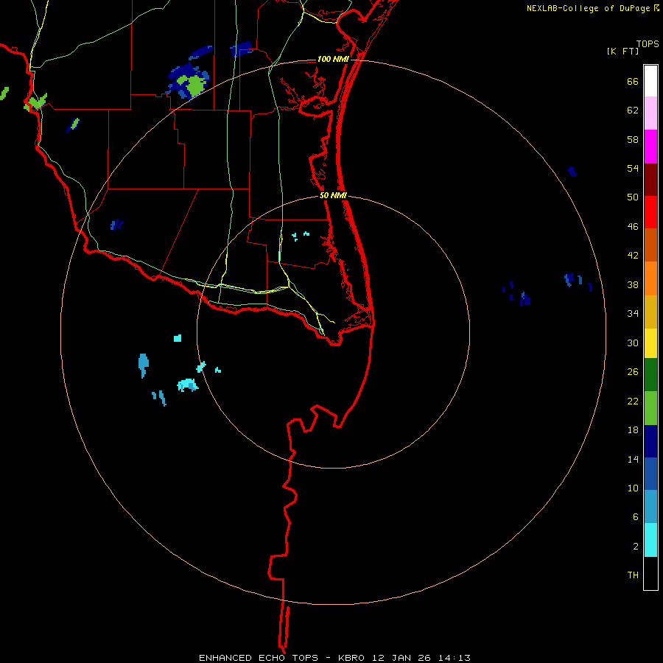Click the small navy echo near the Rio Grande
Viewport: 663px width, 663px height.
coord(116,225)
